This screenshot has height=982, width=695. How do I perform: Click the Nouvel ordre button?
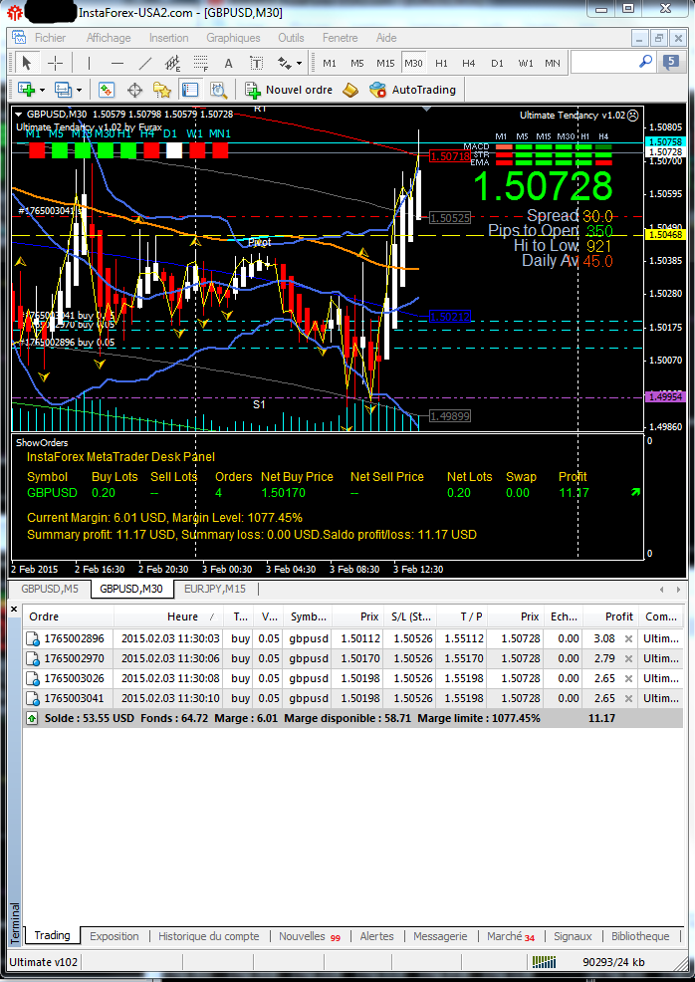click(290, 90)
